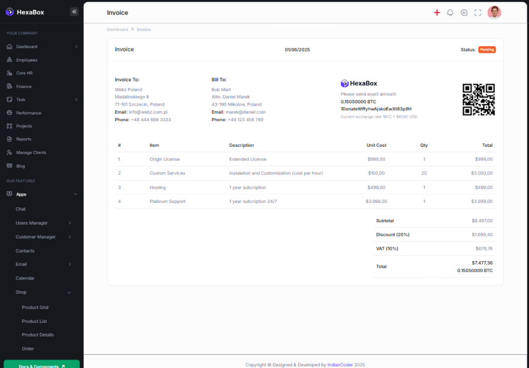Viewport: 529px width, 368px height.
Task: Collapse the Apps section
Action: click(x=76, y=194)
